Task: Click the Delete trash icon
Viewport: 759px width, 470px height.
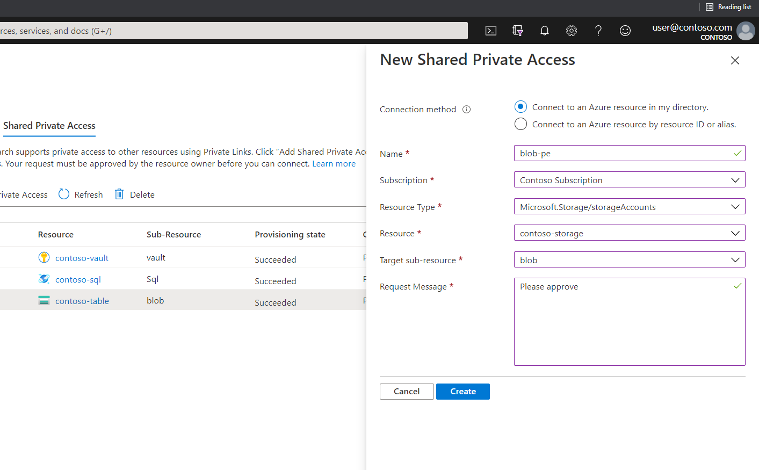Action: tap(119, 194)
